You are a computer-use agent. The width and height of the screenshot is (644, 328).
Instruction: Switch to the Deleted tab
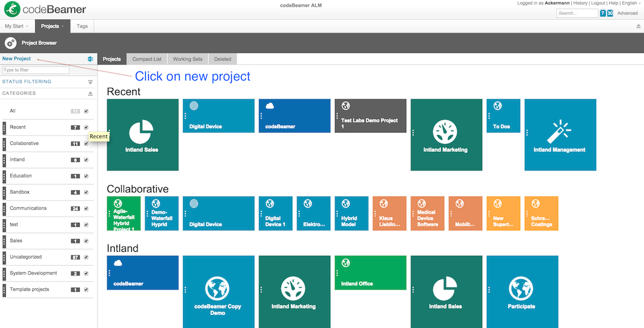click(x=223, y=59)
